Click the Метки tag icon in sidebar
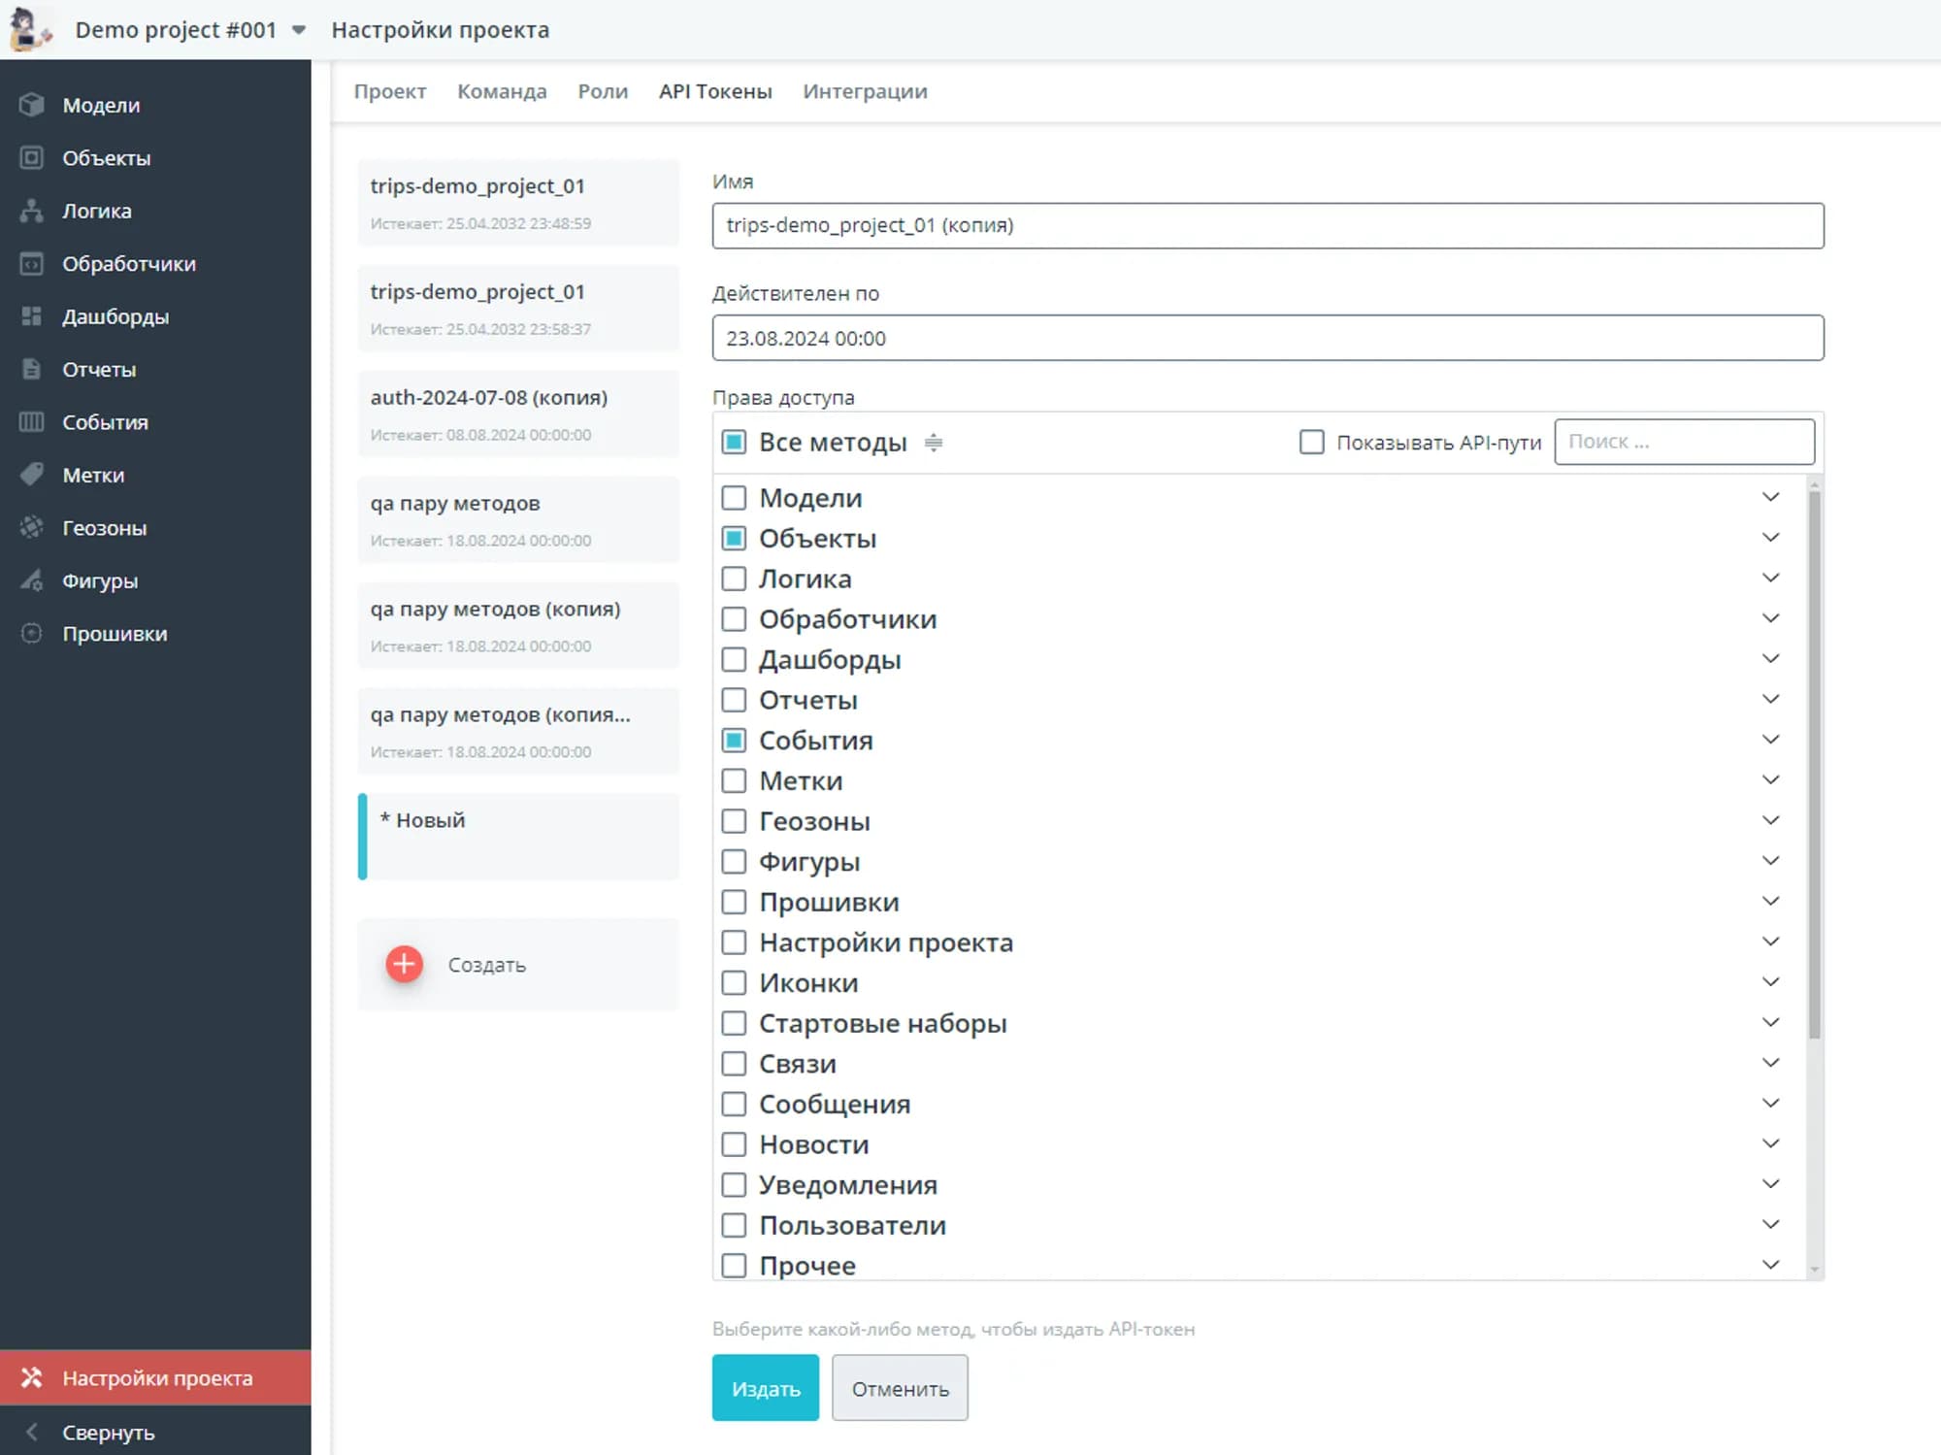Viewport: 1941px width, 1455px height. point(31,475)
